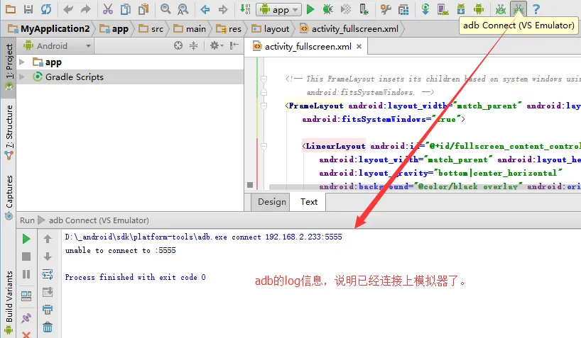
Task: Cut selection with the scissors icon
Action: (107, 9)
